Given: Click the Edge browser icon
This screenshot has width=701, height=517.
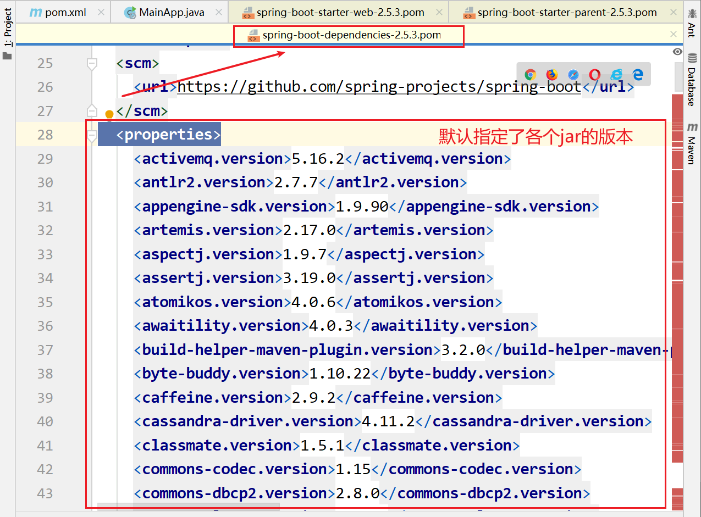Looking at the screenshot, I should [x=638, y=75].
